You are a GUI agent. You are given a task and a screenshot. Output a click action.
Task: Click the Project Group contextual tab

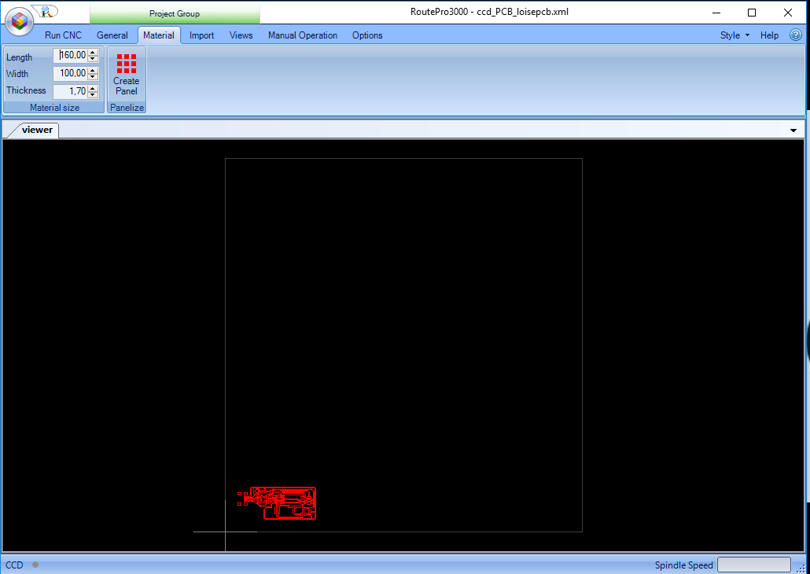tap(175, 14)
